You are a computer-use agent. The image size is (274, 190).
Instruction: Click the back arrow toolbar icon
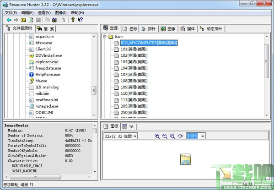pos(9,20)
